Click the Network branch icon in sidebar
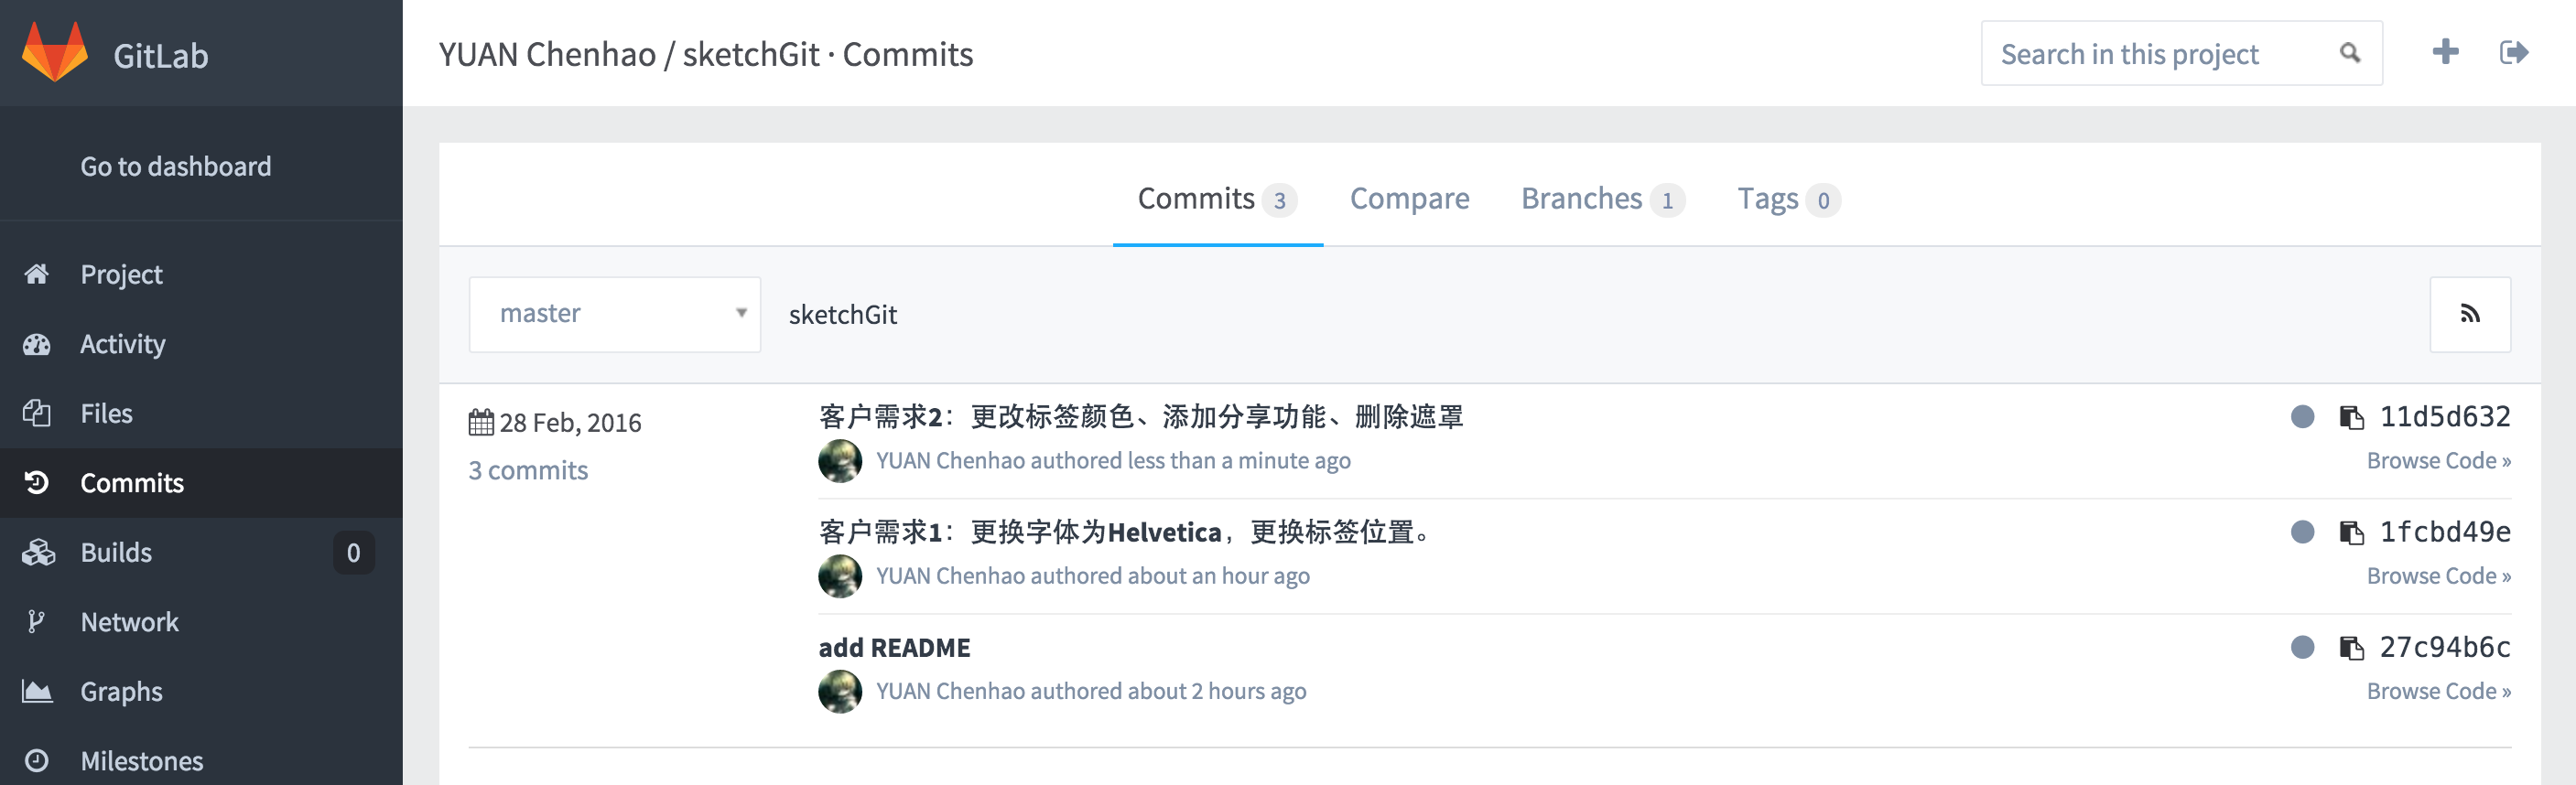 click(x=36, y=622)
